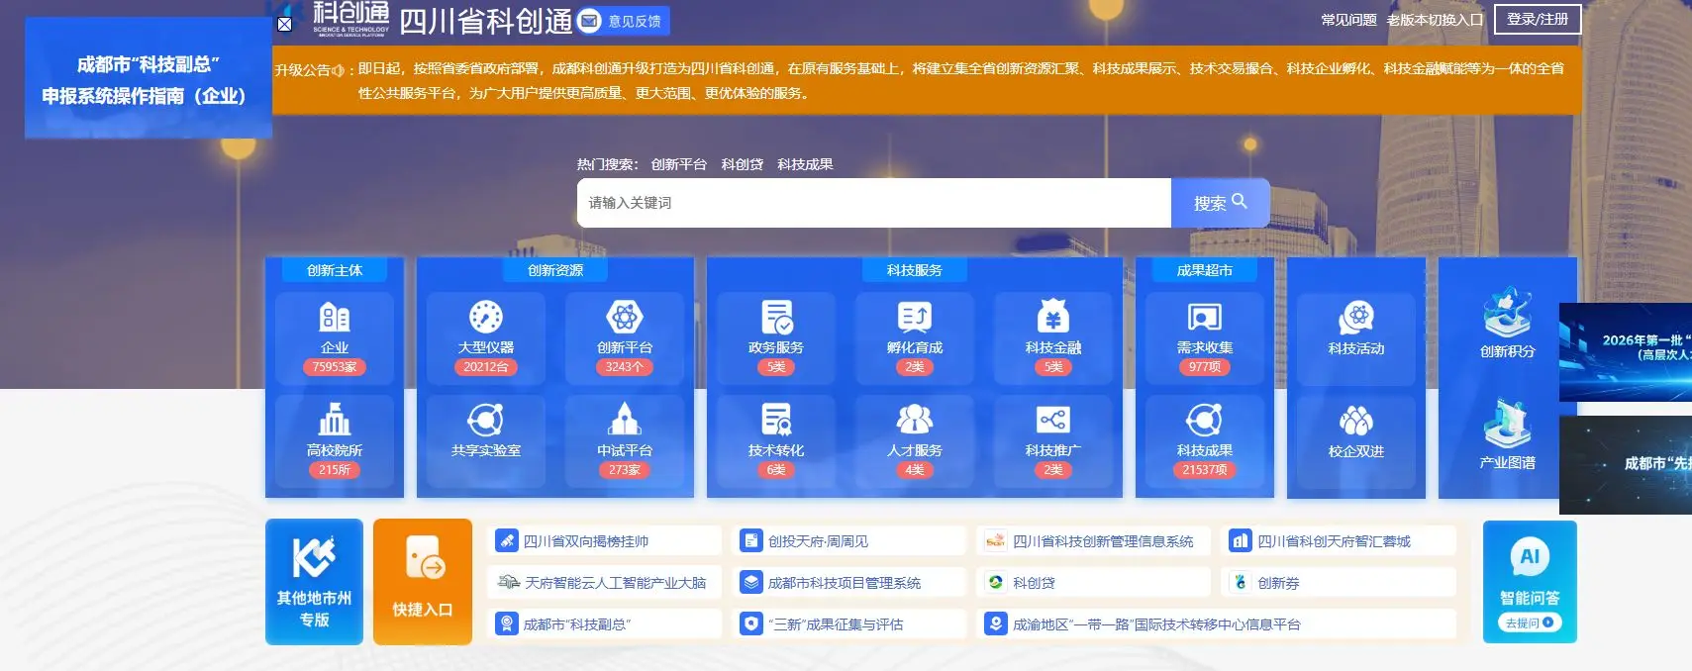The width and height of the screenshot is (1692, 671).
Task: Open the AI 智能问答 assistant
Action: tap(1530, 582)
